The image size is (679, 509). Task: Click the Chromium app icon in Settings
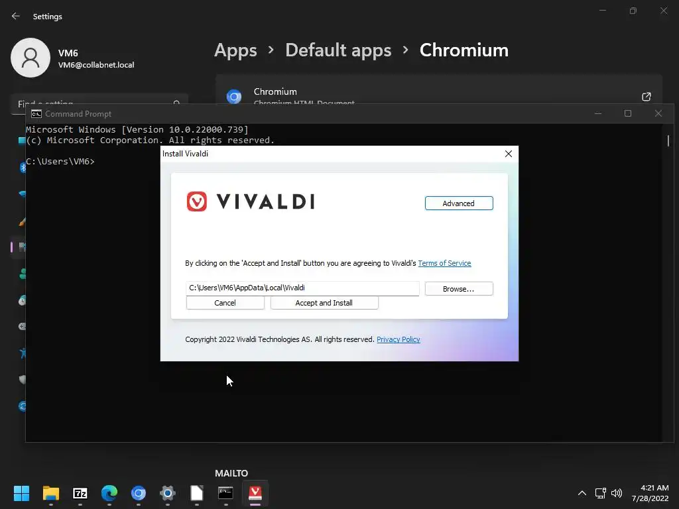pyautogui.click(x=234, y=97)
